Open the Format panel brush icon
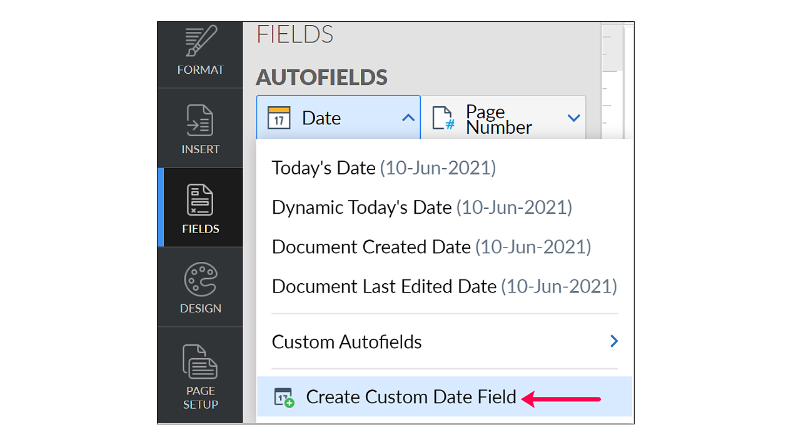Screen dimensions: 791x445 (200, 42)
